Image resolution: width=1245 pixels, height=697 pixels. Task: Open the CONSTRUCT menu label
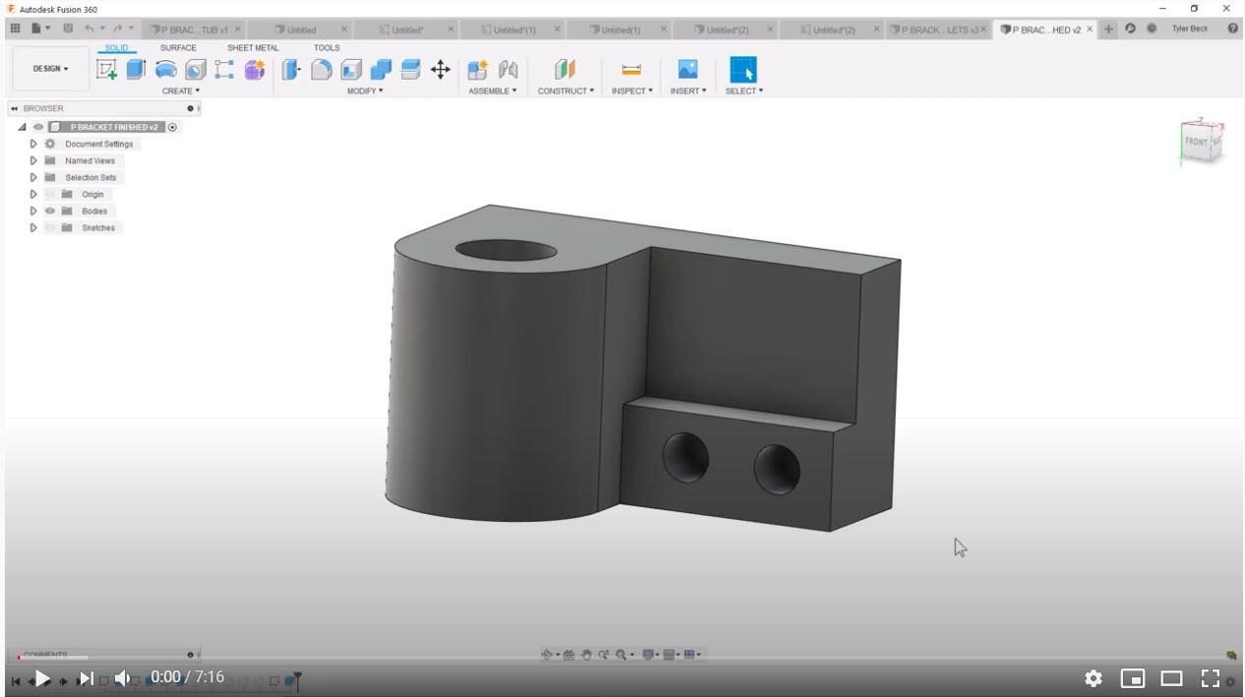coord(565,90)
